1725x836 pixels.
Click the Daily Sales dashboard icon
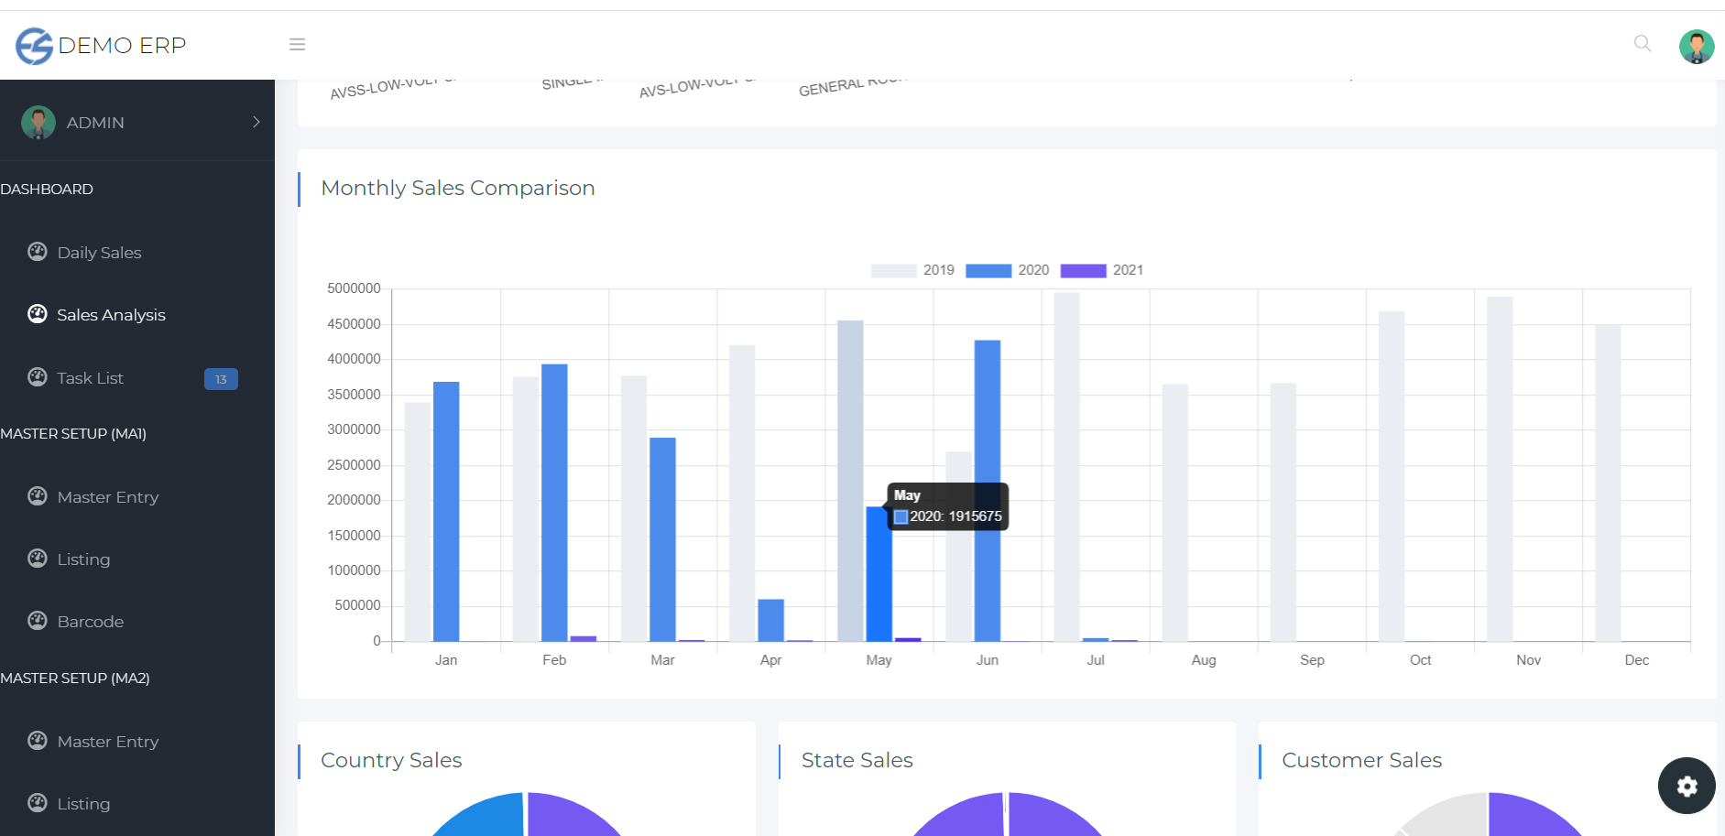[x=38, y=252]
